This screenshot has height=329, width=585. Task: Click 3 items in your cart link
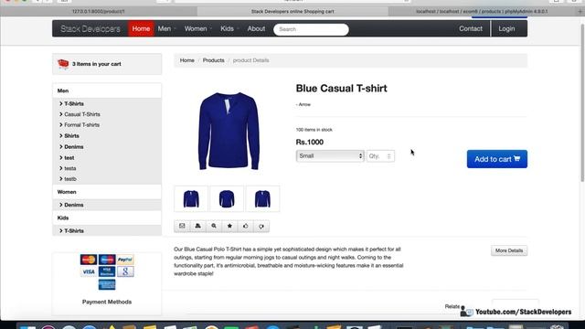pyautogui.click(x=97, y=64)
